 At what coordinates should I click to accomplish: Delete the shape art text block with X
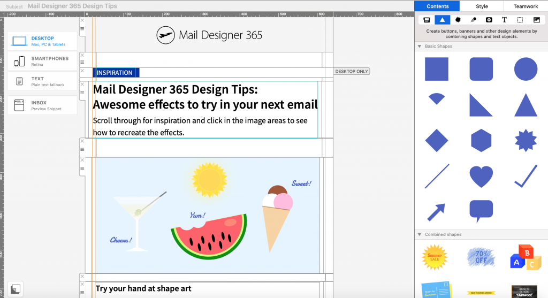click(x=82, y=285)
